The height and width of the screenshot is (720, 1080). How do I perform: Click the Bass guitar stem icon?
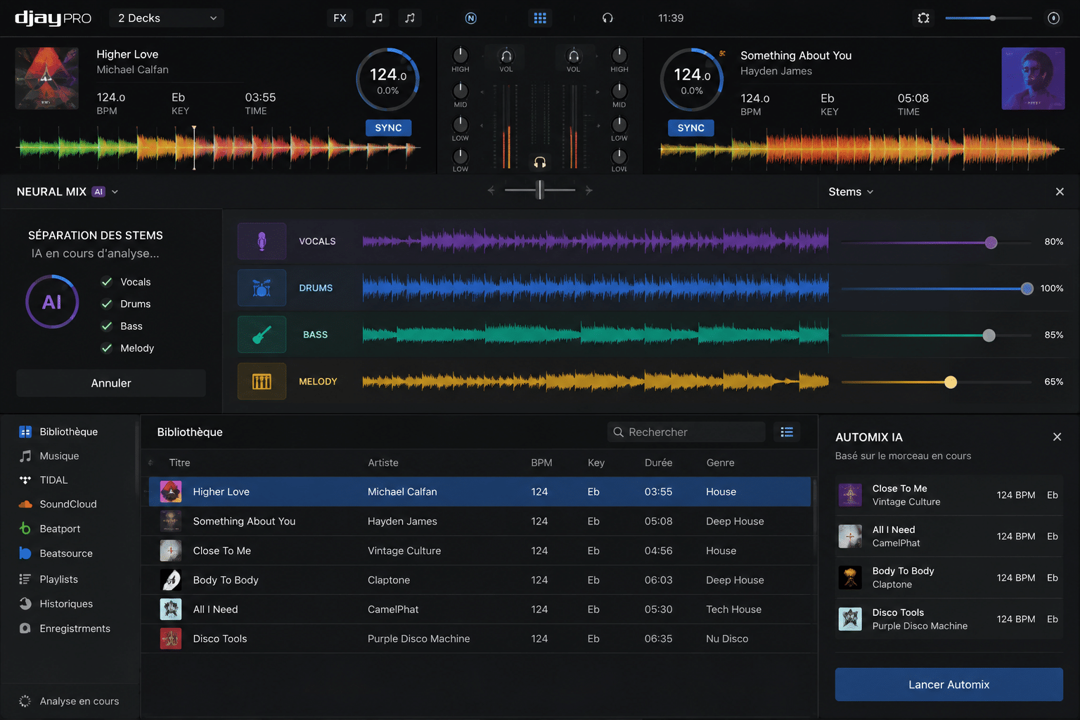(x=262, y=335)
